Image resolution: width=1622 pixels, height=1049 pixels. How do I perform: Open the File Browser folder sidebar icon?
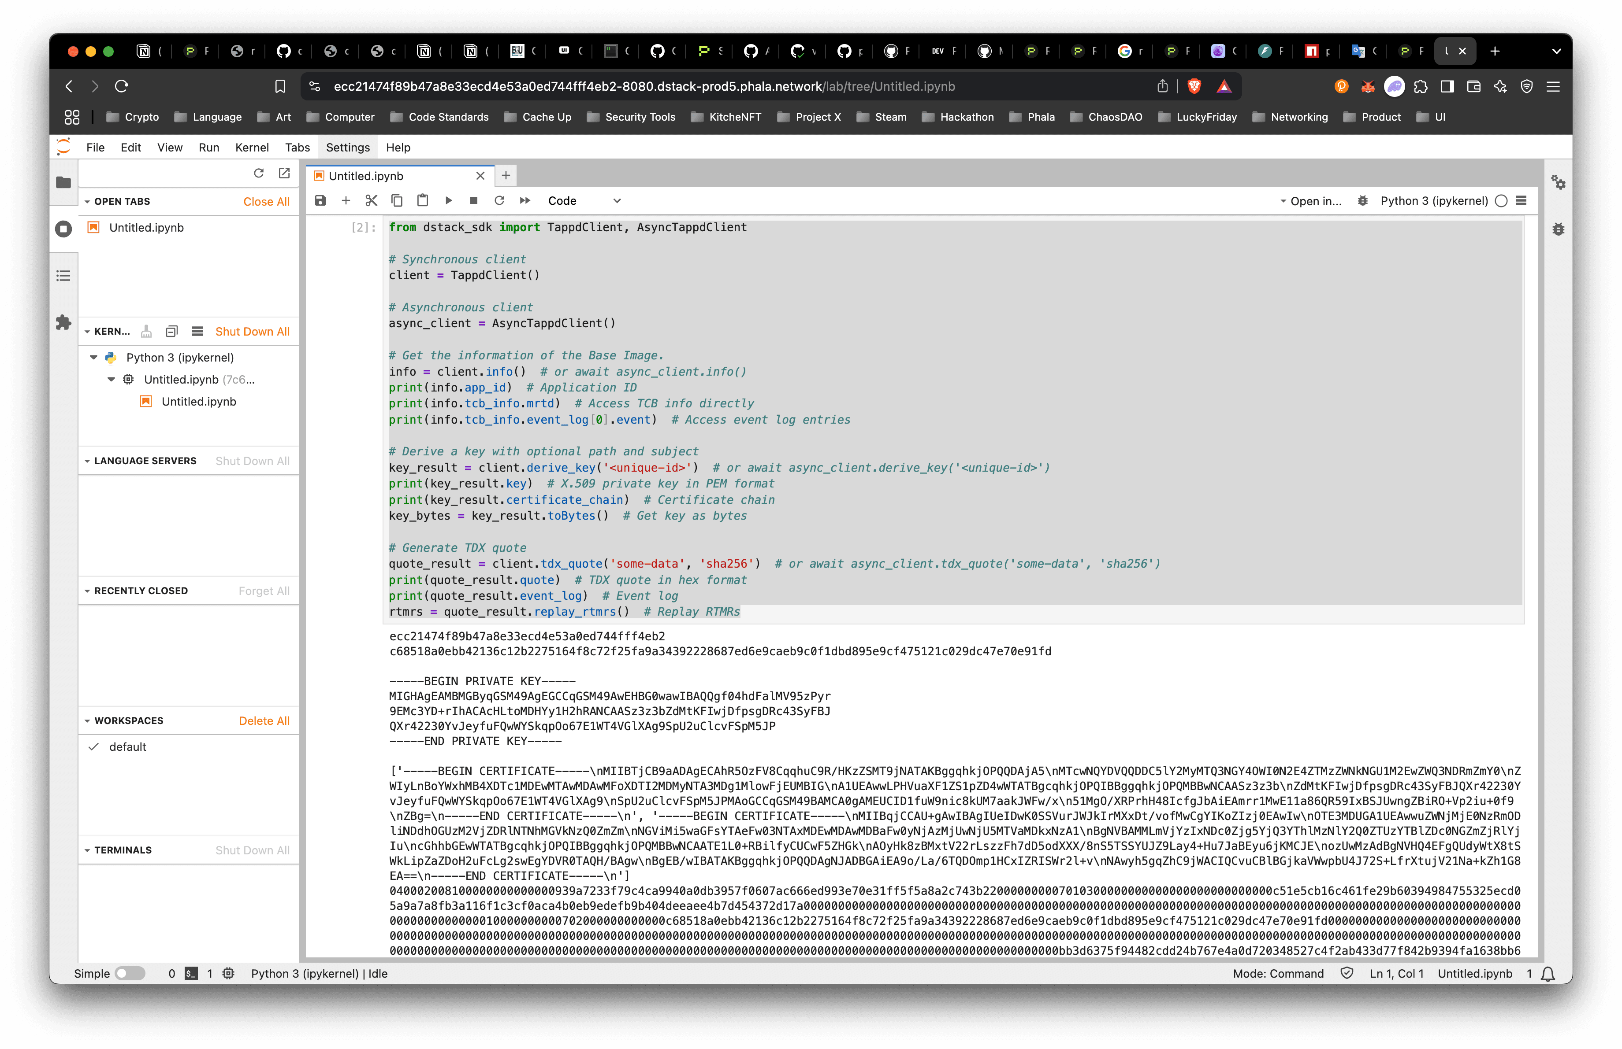[x=63, y=182]
